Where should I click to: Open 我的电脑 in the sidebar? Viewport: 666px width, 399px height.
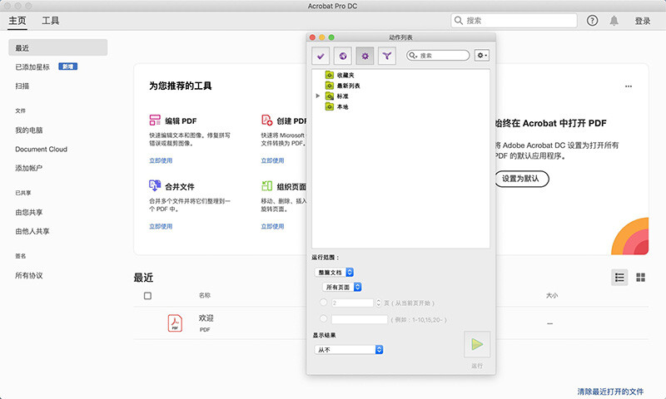[29, 130]
